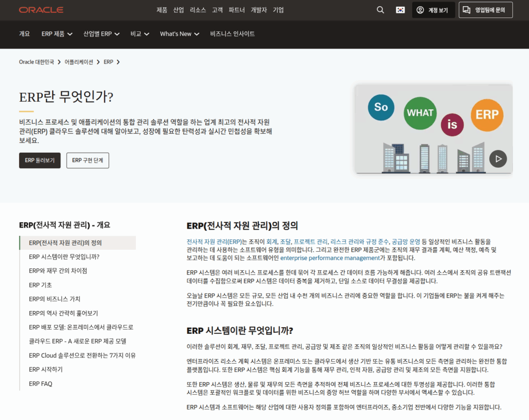This screenshot has height=420, width=529.
Task: Expand the 산업별 ERP dropdown
Action: [x=97, y=34]
